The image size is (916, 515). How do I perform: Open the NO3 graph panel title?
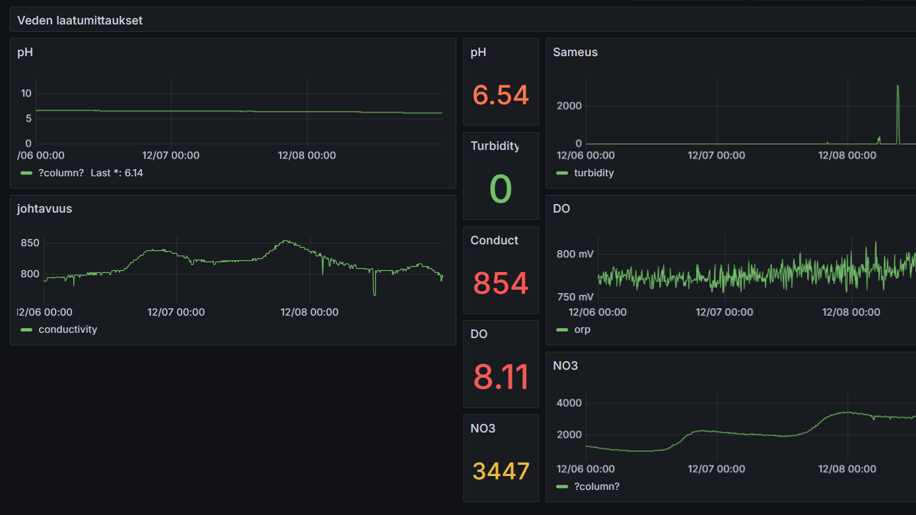pos(565,366)
